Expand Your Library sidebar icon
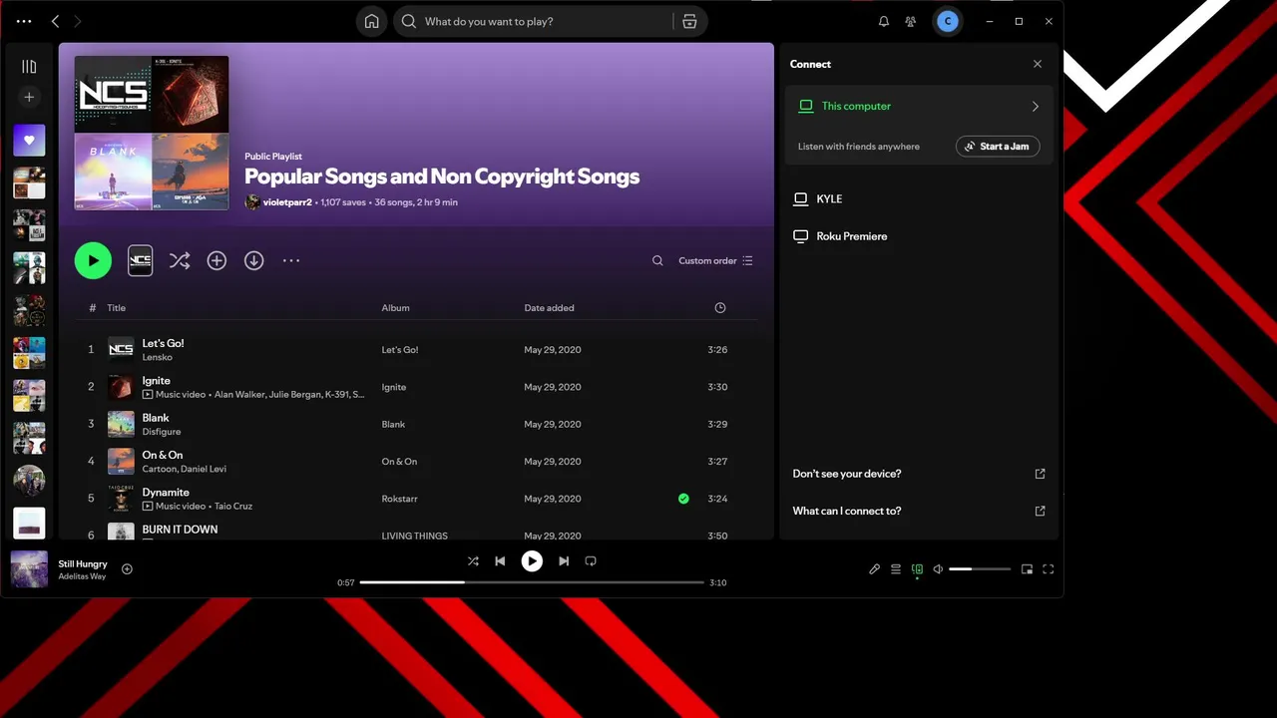Screen dimensions: 1277x718 [x=29, y=67]
